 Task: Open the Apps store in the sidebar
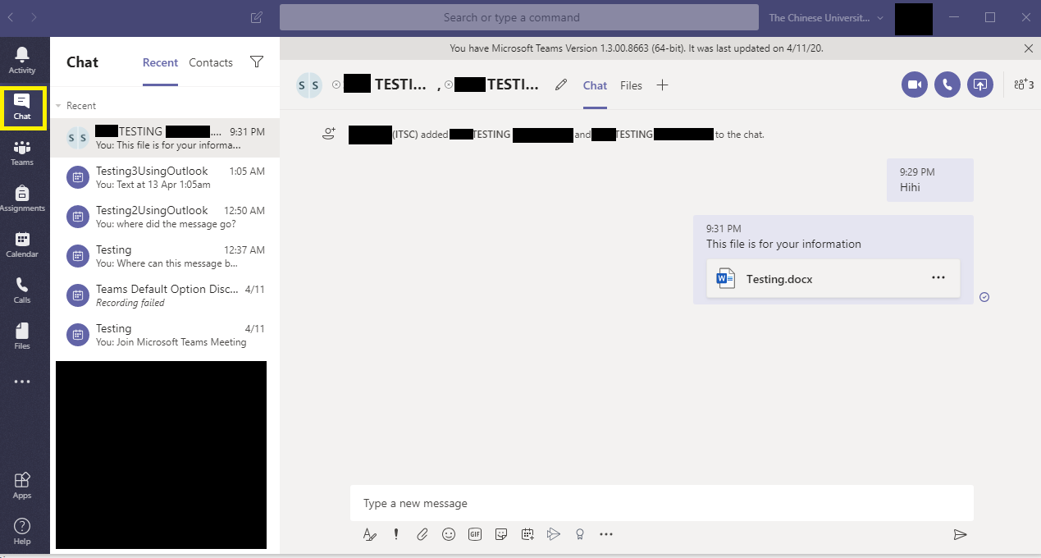[22, 485]
